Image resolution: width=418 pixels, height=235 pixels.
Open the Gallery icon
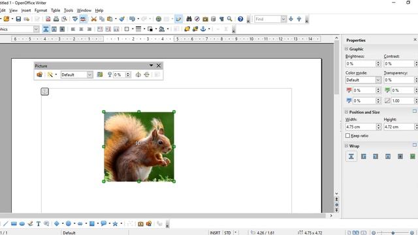click(205, 19)
